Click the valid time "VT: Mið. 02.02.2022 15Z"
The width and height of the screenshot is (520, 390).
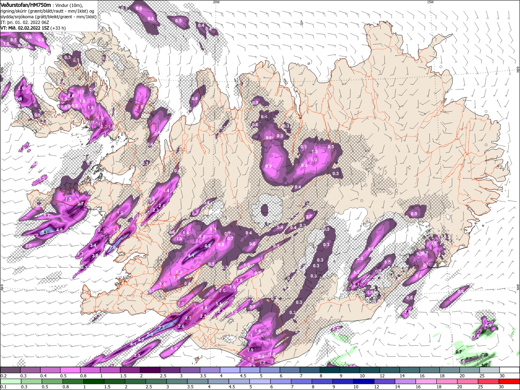(x=25, y=28)
